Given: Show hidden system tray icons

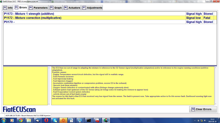Looking at the screenshot, I should point(195,121).
